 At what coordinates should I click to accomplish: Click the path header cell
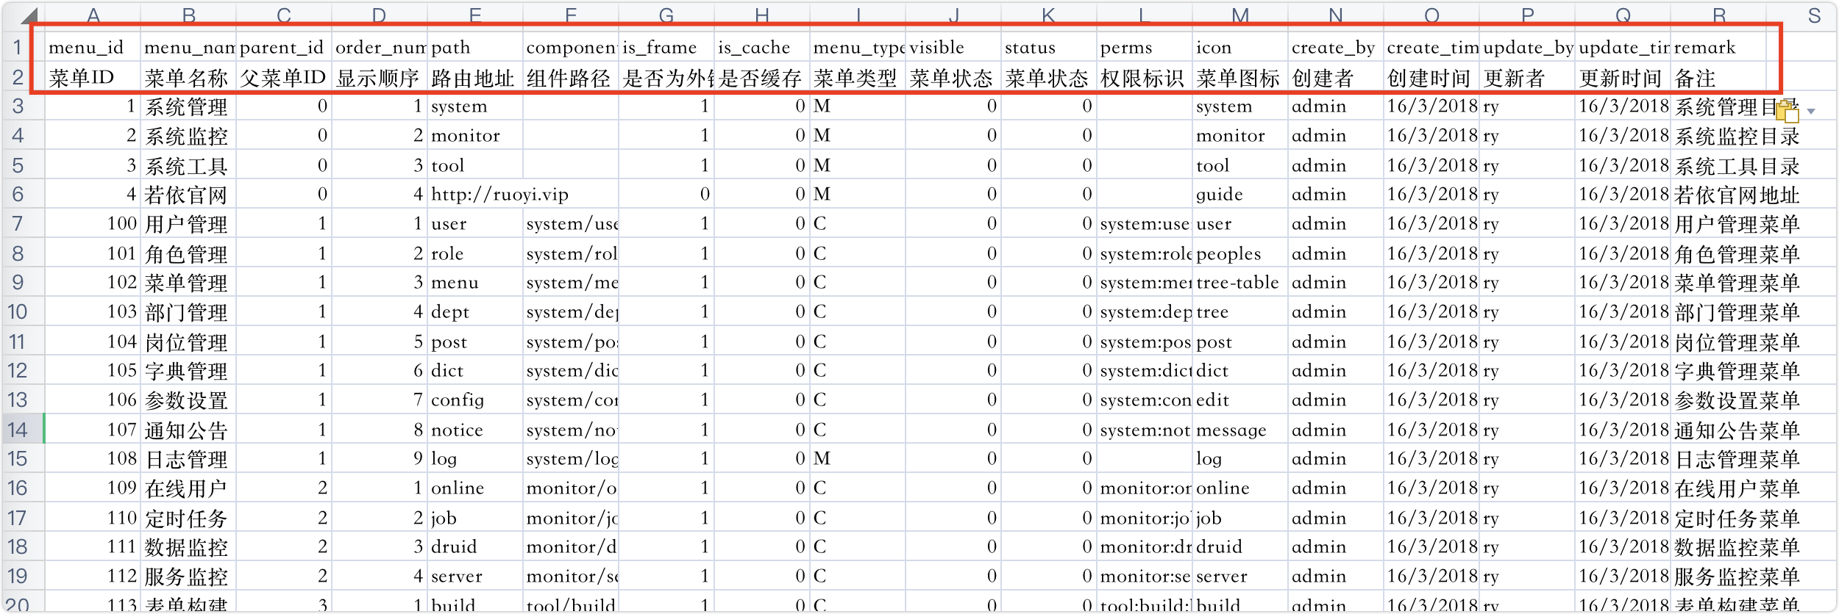click(x=475, y=47)
